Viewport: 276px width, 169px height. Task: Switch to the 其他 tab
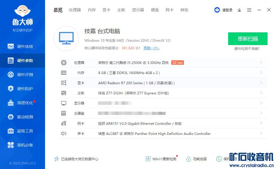pos(184,10)
